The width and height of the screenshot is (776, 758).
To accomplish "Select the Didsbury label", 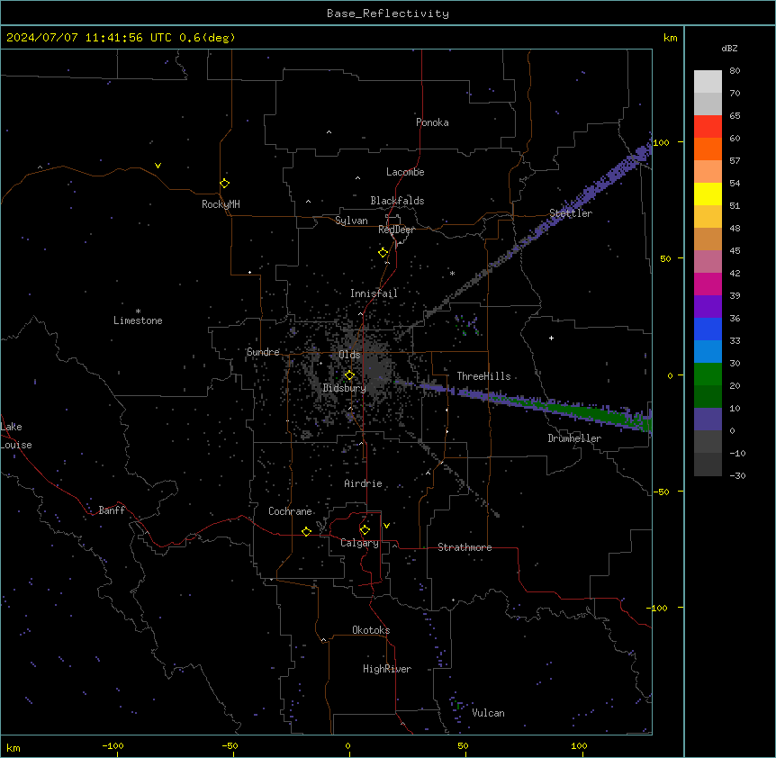I will tap(345, 388).
